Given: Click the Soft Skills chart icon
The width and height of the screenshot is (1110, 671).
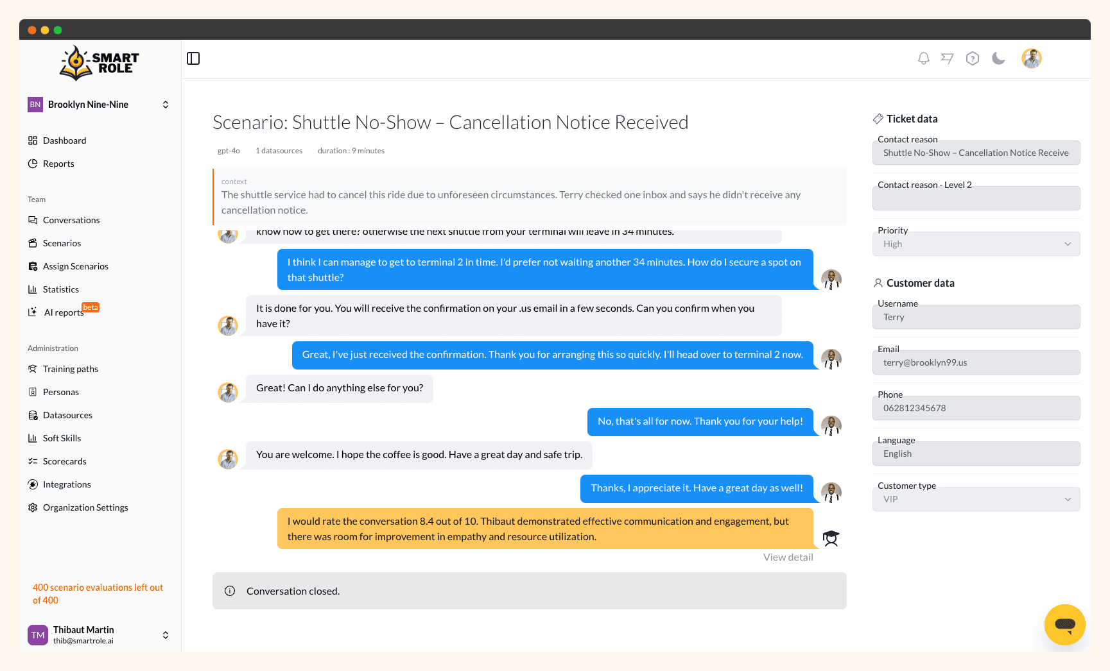Looking at the screenshot, I should [x=33, y=438].
